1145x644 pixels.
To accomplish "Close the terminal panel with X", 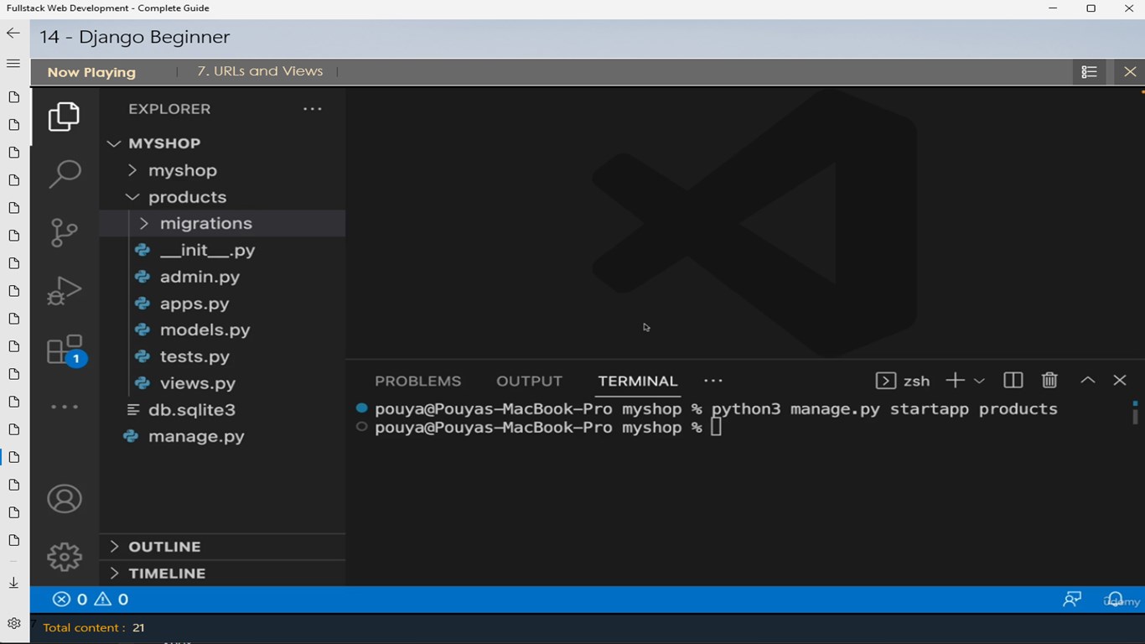I will (x=1119, y=381).
